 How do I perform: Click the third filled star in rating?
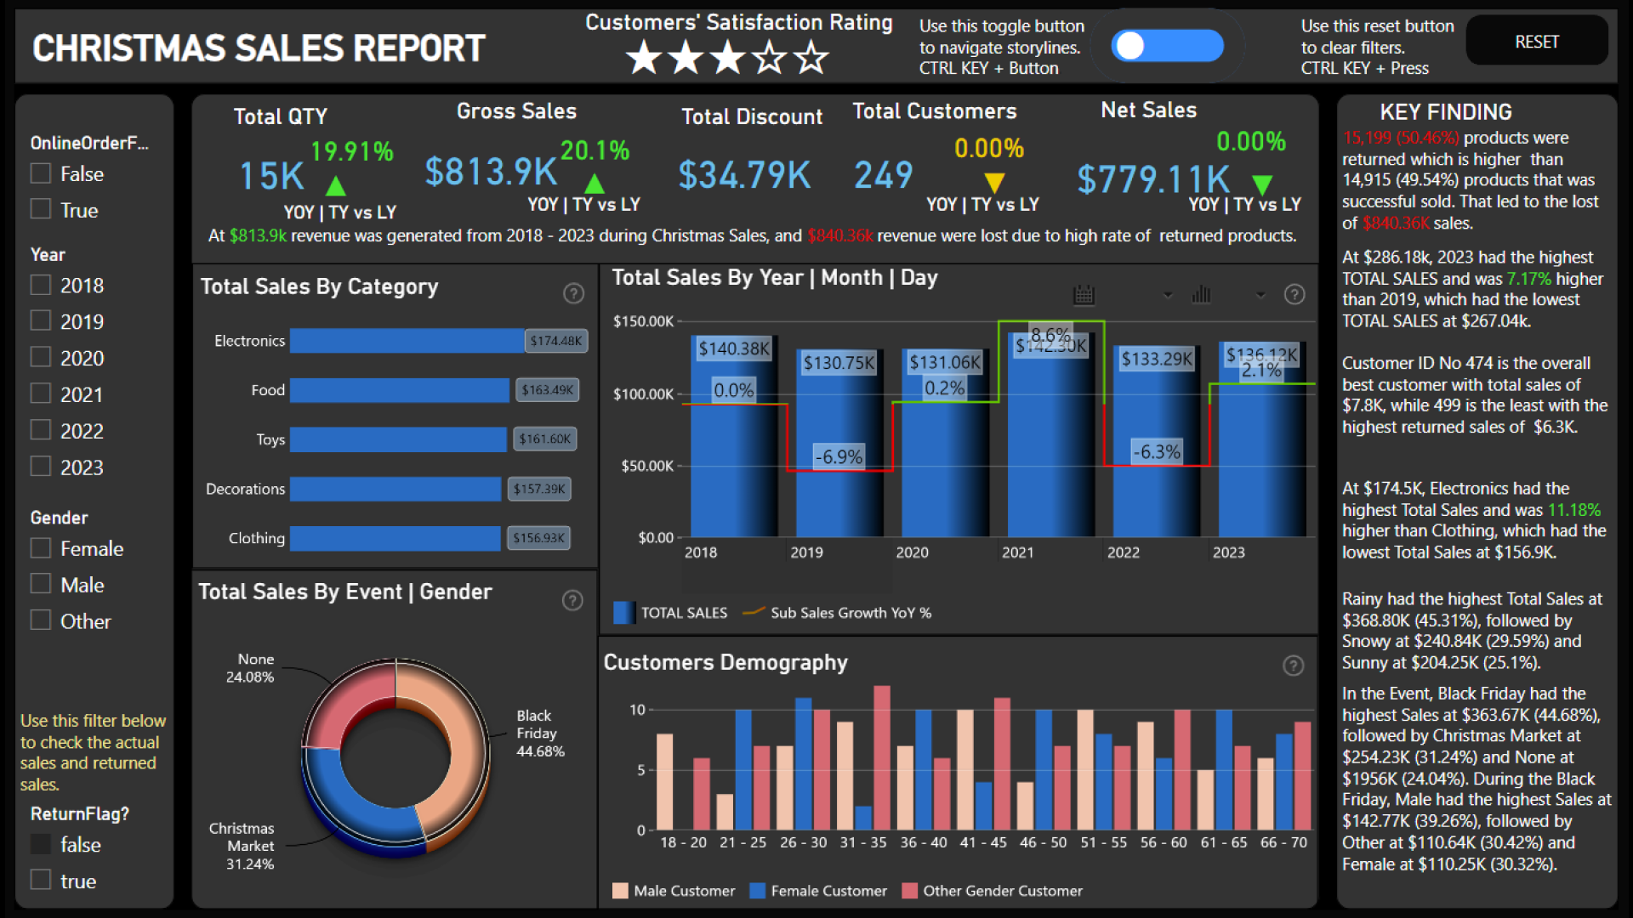(x=727, y=58)
